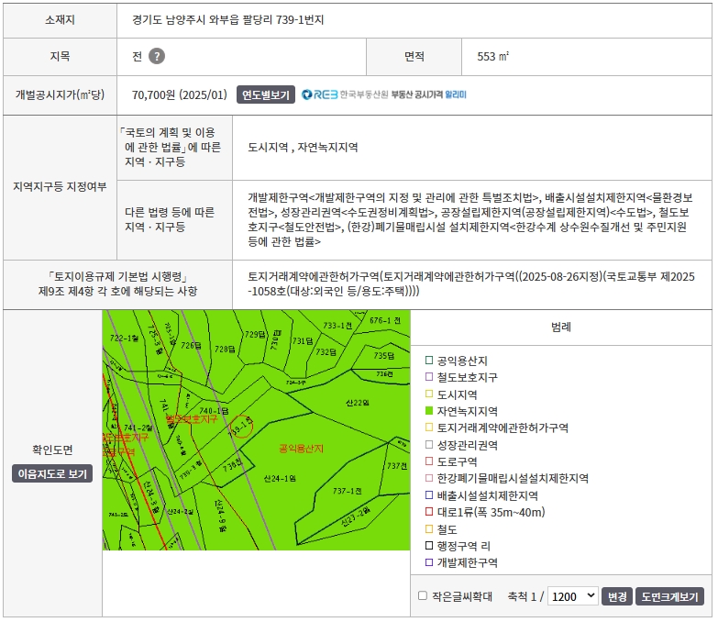Click 이음지도로 보기 map button
The width and height of the screenshot is (718, 622).
[52, 474]
